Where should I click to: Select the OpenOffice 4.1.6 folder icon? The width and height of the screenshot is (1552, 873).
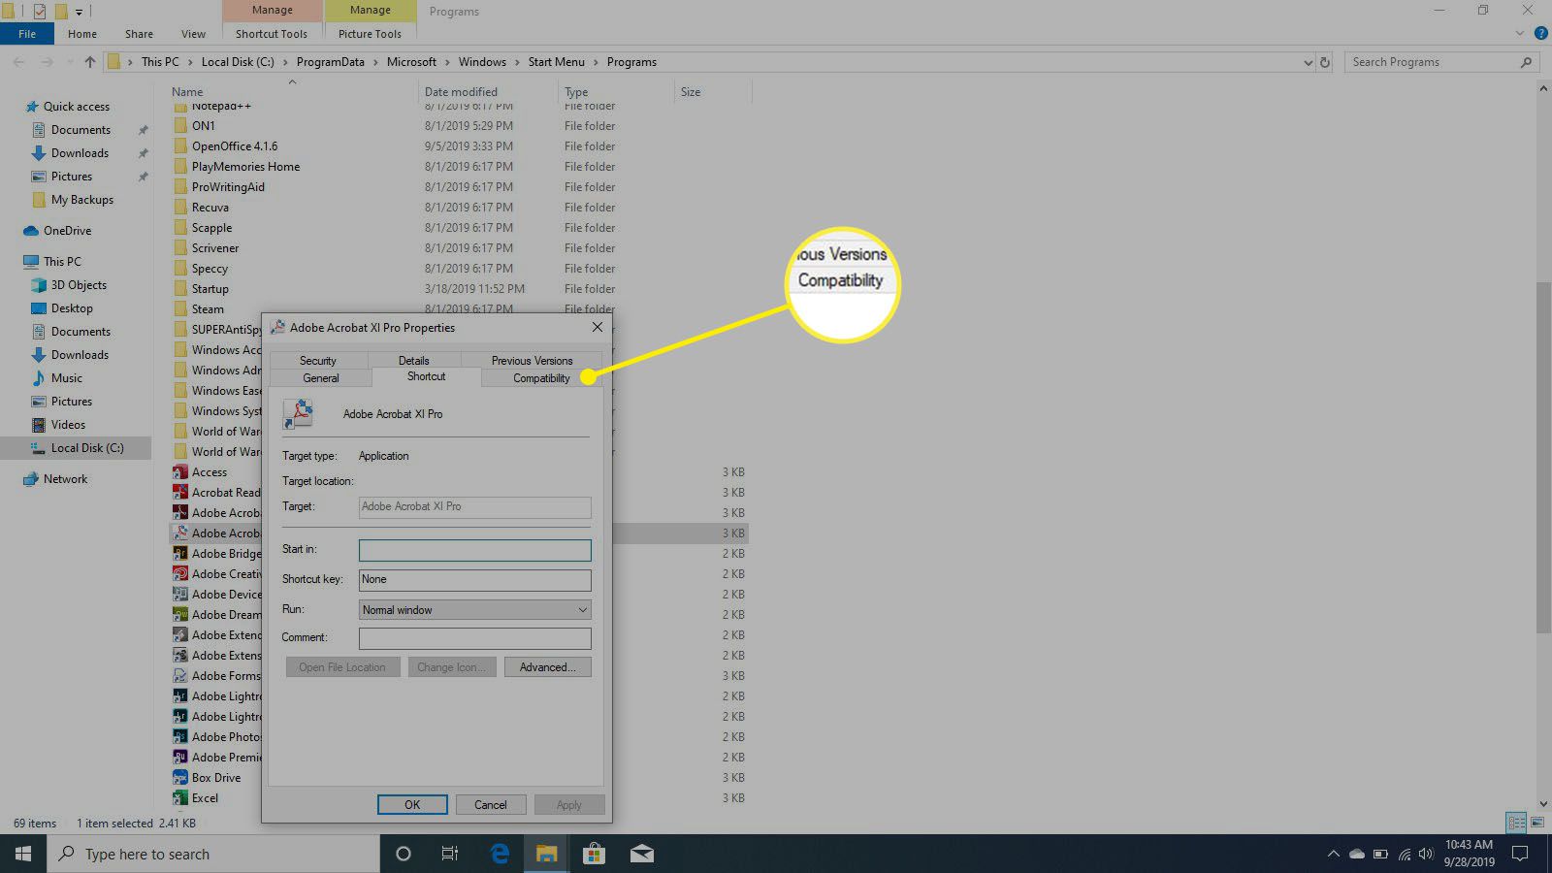point(180,146)
